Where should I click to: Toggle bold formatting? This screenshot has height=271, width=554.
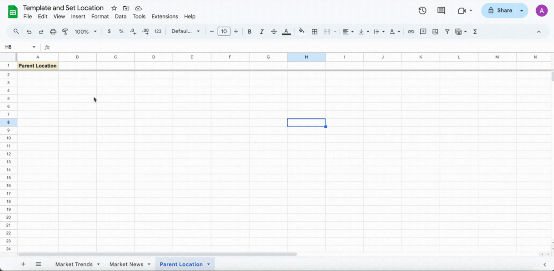click(250, 32)
